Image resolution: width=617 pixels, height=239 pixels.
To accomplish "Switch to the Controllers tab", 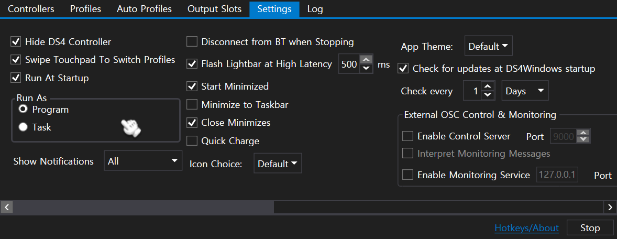I will [x=31, y=9].
